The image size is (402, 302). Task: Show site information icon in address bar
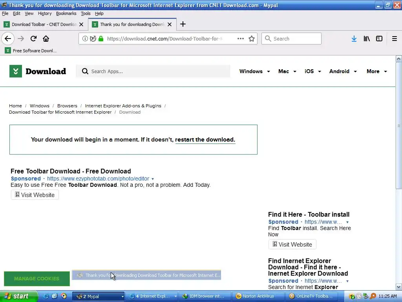point(85,39)
